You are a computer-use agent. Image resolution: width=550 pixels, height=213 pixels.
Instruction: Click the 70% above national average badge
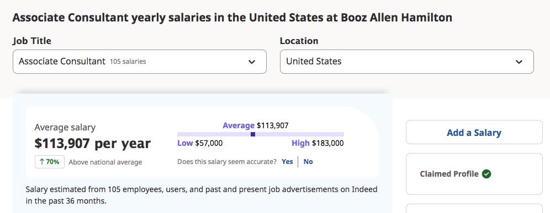50,162
